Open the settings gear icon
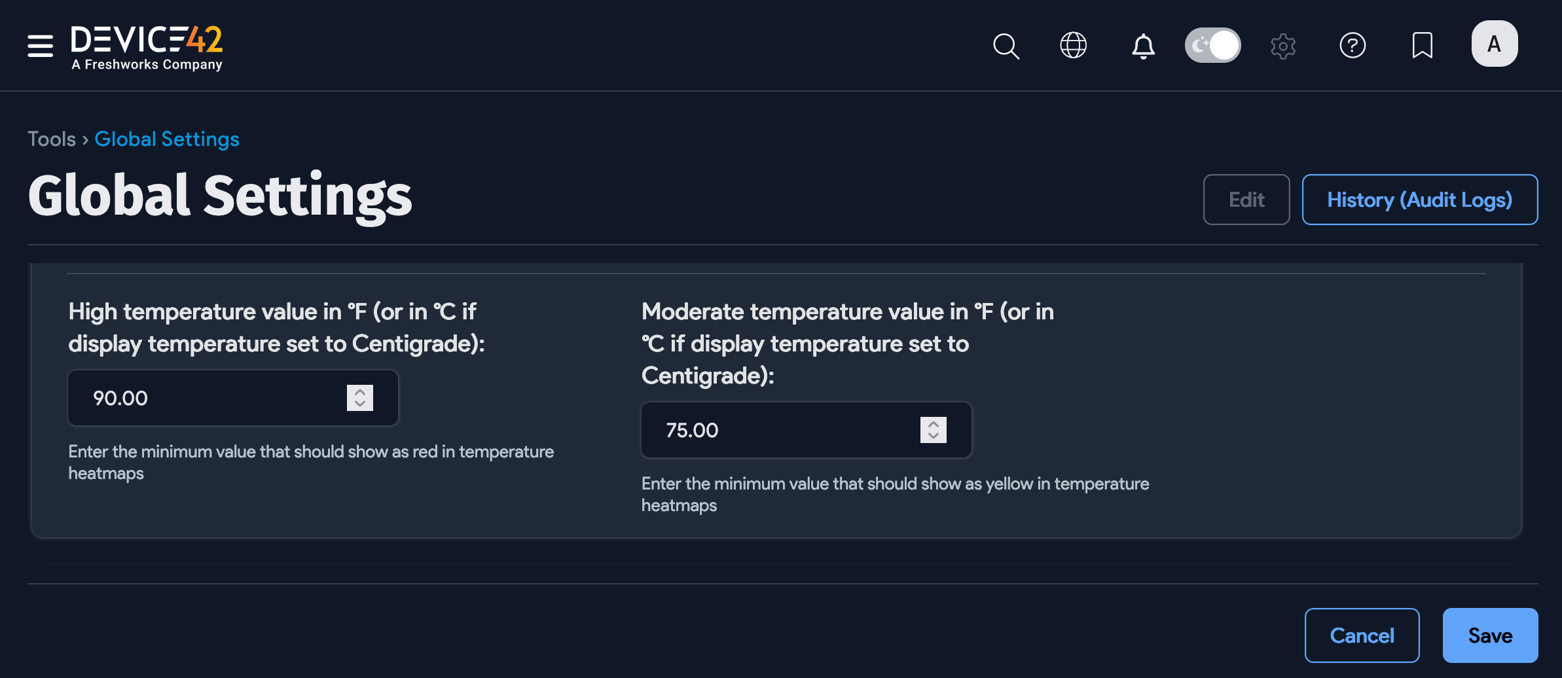1562x678 pixels. click(1283, 46)
